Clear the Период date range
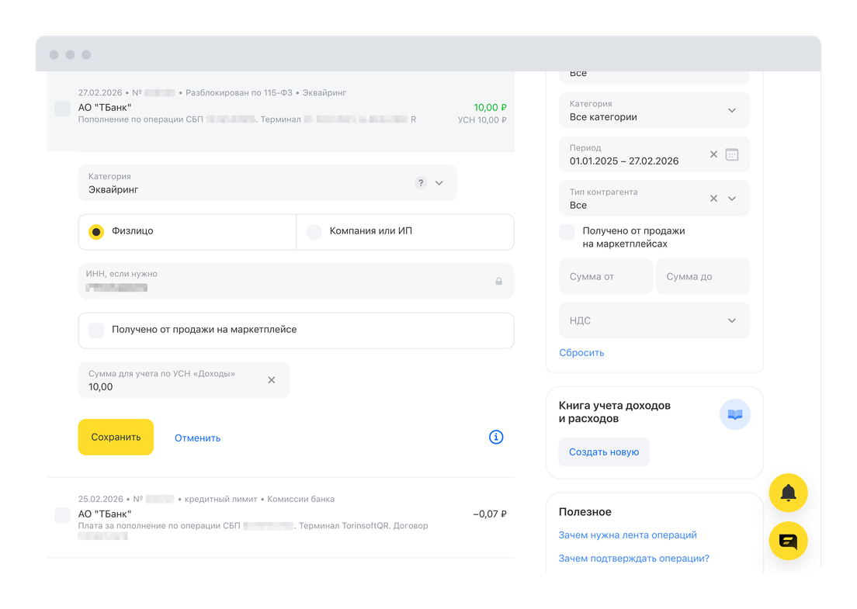 point(713,154)
